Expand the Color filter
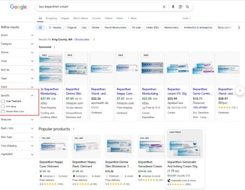Viewport: 245px width, 190px height. (17, 87)
